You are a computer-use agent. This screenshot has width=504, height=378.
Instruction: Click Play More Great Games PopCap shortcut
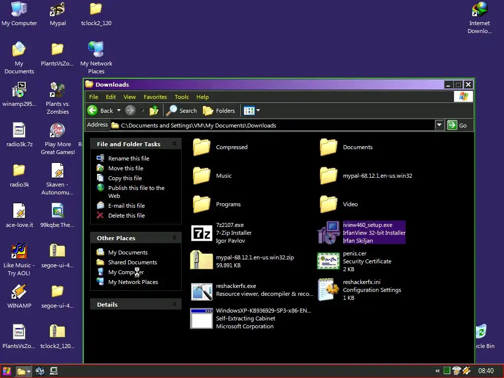pyautogui.click(x=58, y=139)
